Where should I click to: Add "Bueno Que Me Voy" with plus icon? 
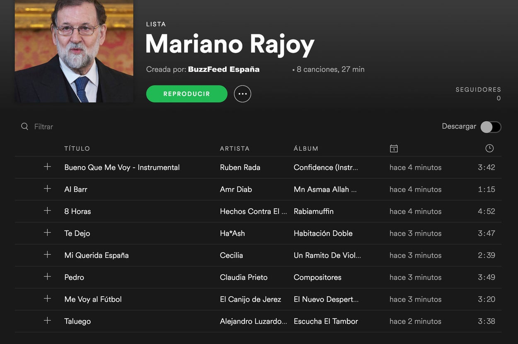pos(47,167)
